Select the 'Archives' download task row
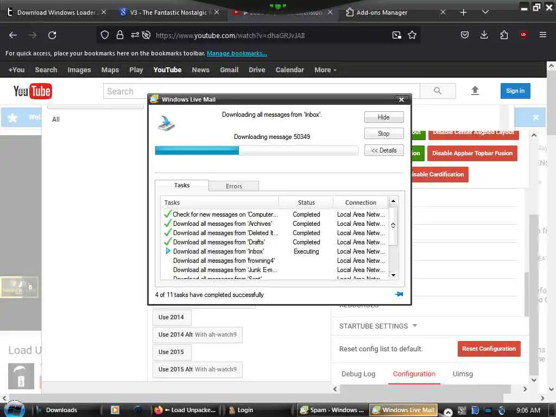The height and width of the screenshot is (417, 556). 275,224
